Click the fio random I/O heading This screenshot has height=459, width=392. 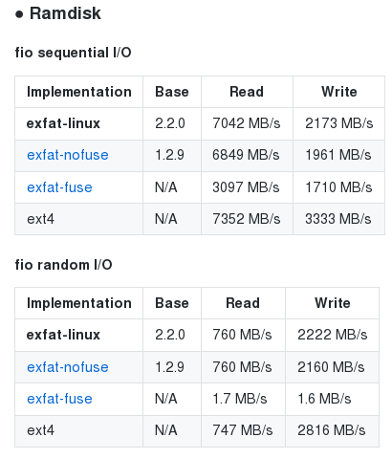coord(63,265)
